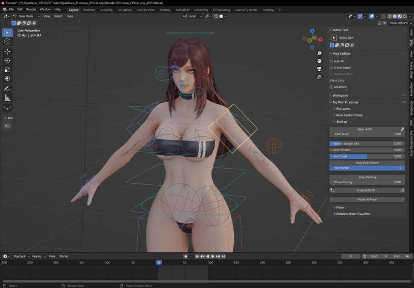The image size is (414, 288).
Task: Collapse the Rig Main Properties panel
Action: [330, 102]
